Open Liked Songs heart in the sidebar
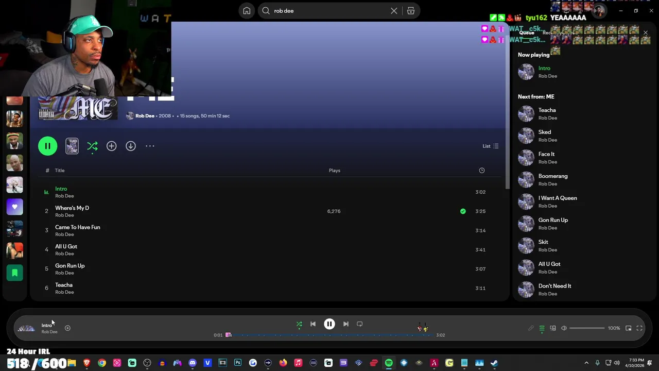Screen dimensions: 659x371 pos(14,207)
